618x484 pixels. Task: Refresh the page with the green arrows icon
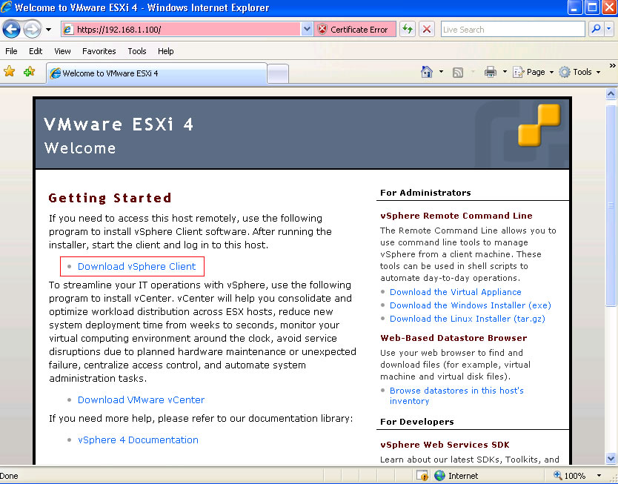(x=408, y=30)
